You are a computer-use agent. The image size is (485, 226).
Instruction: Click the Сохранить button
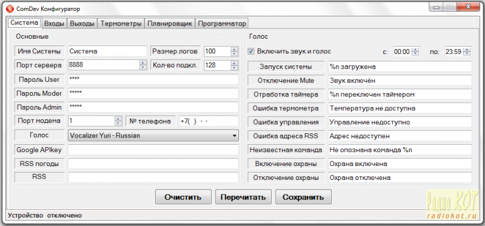click(x=303, y=197)
